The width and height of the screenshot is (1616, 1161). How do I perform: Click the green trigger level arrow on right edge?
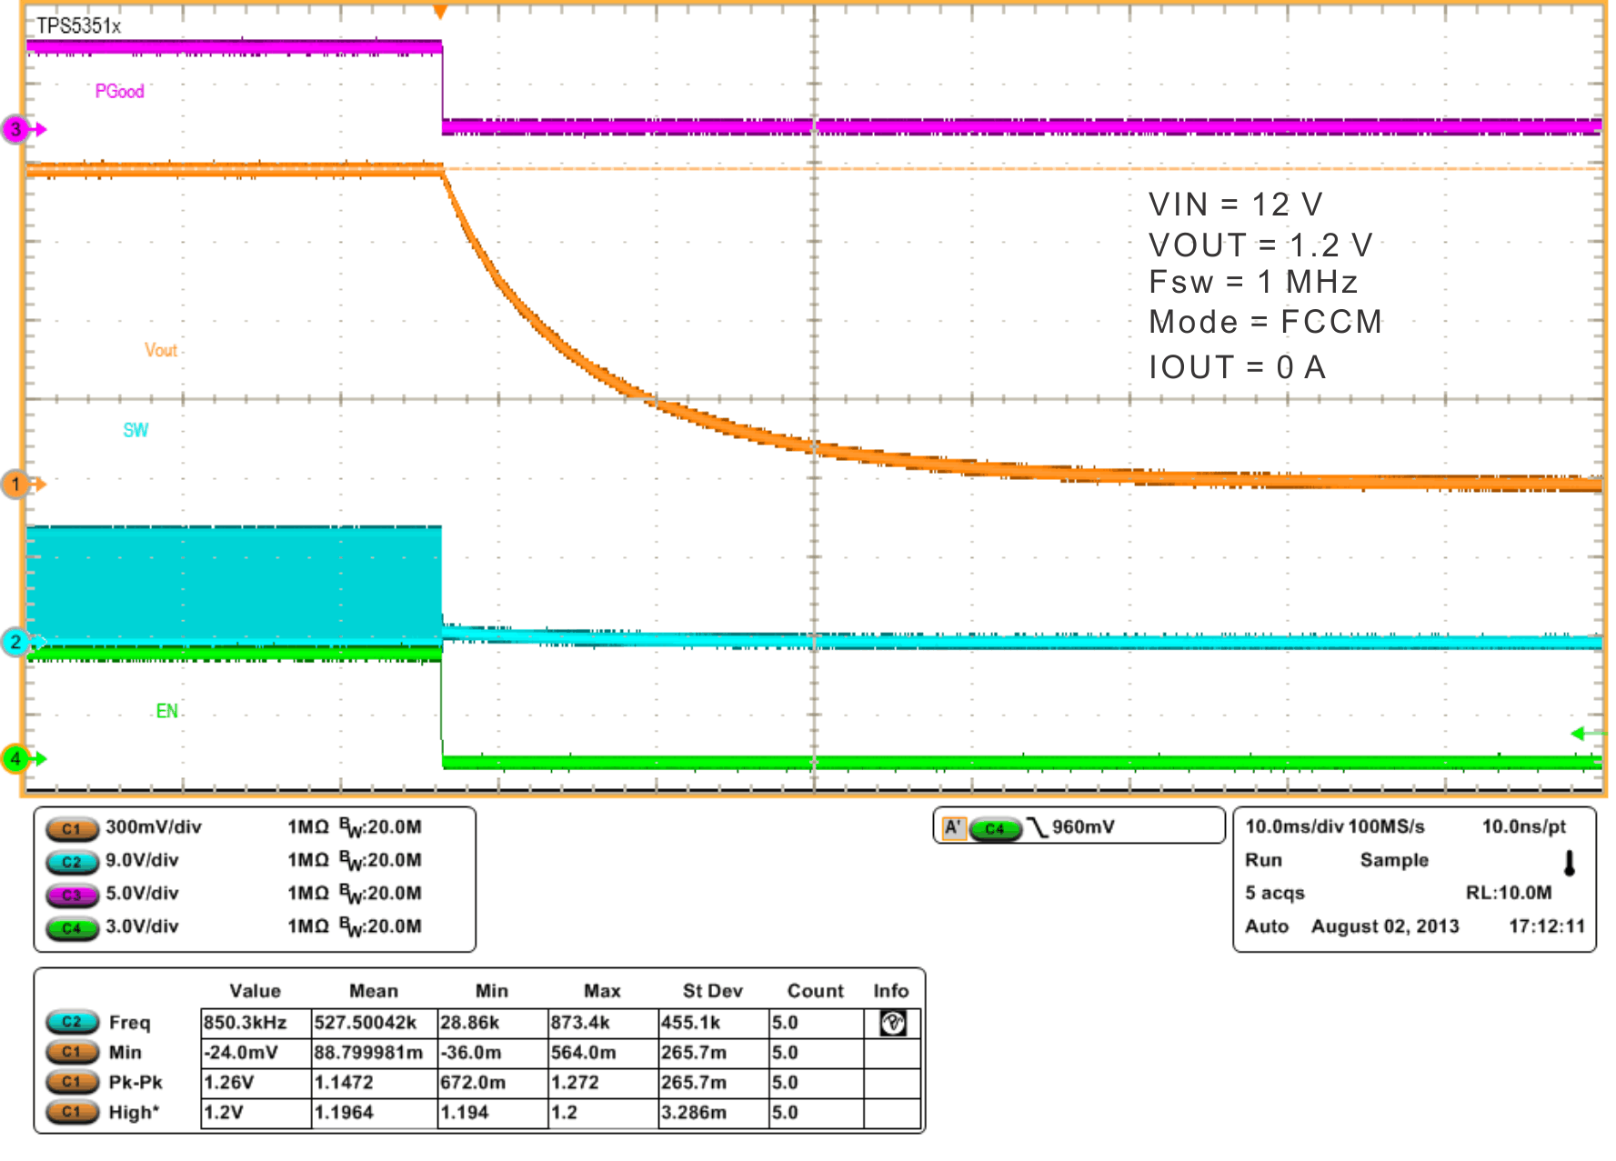(x=1587, y=733)
